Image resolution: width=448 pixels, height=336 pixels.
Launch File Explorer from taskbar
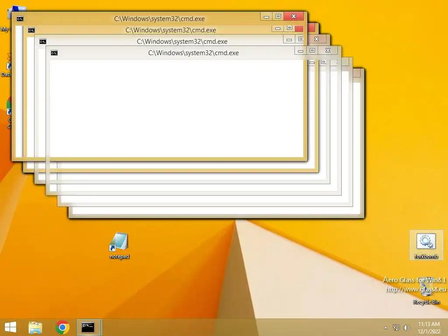tap(35, 327)
